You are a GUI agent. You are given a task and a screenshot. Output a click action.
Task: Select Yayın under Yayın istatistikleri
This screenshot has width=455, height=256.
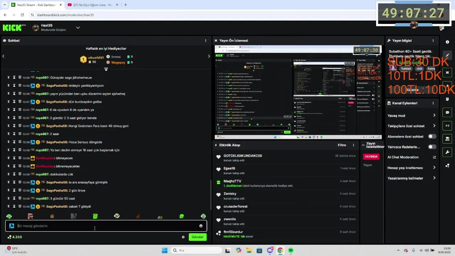coord(367,165)
